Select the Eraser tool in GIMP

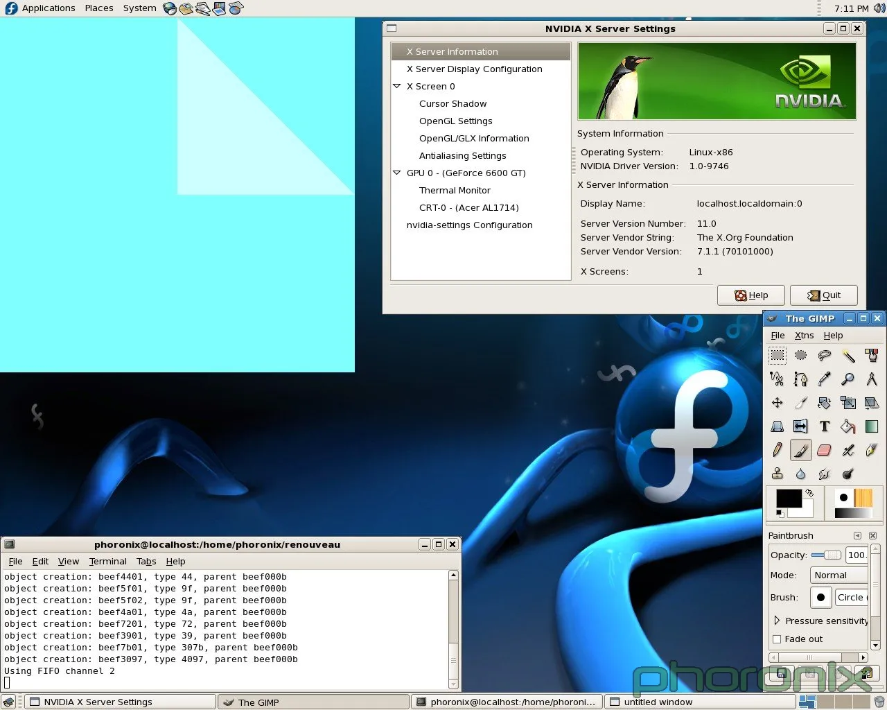point(825,450)
